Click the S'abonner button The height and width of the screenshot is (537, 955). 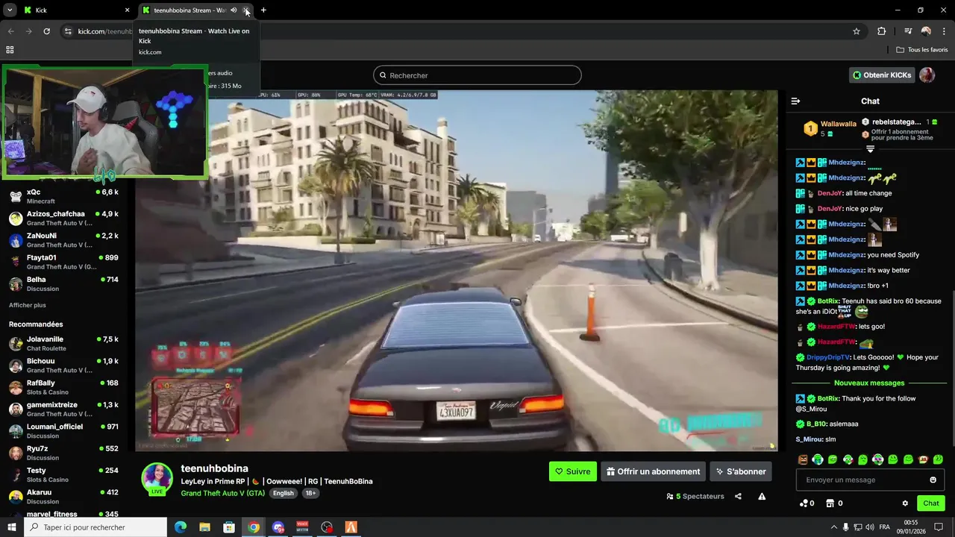click(x=741, y=471)
